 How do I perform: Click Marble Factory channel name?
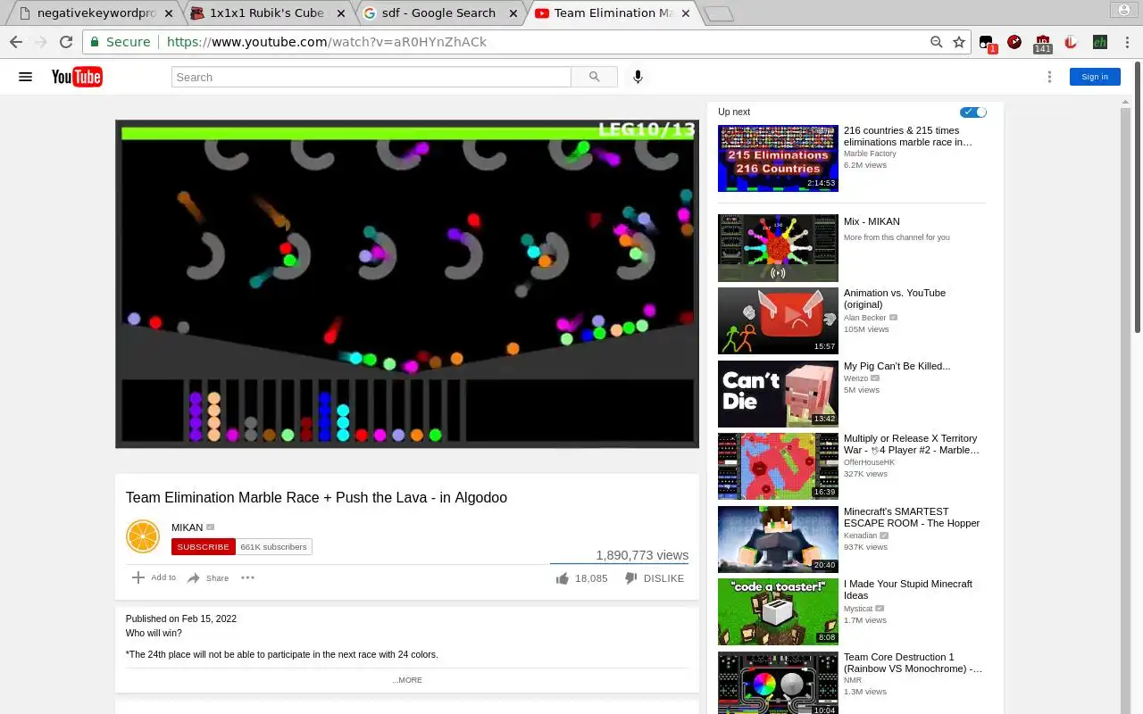click(x=870, y=154)
